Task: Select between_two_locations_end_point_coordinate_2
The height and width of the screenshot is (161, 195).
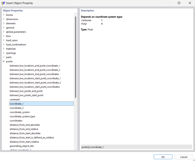Action: pyautogui.click(x=35, y=70)
